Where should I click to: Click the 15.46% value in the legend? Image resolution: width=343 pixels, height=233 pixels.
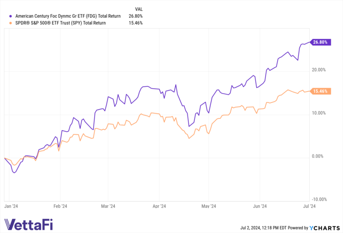click(136, 22)
